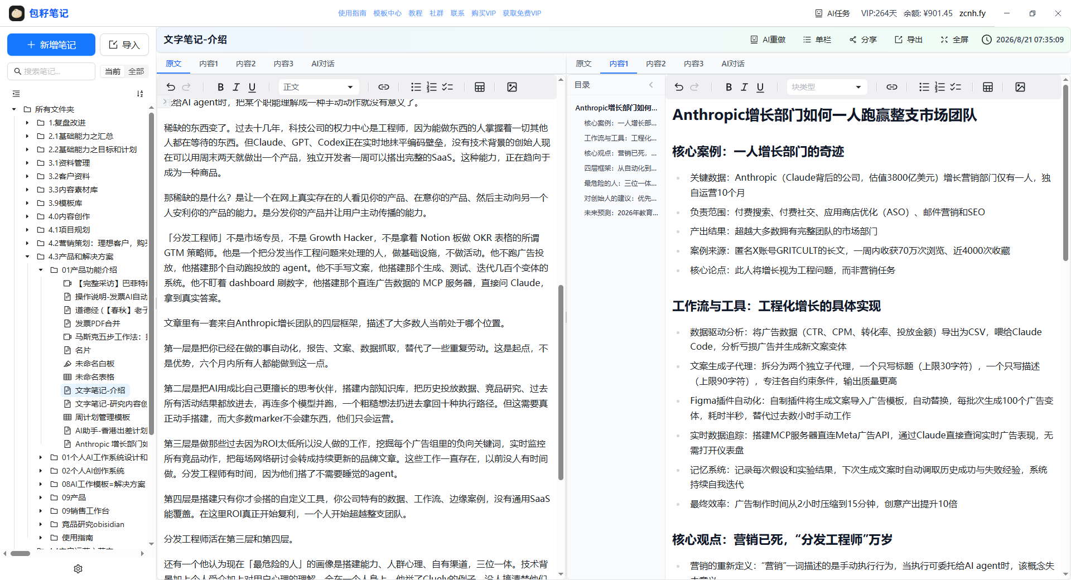This screenshot has height=580, width=1071.
Task: Click the 分享 share button
Action: pos(863,40)
